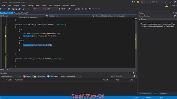The image size is (177, 99).
Task: Click the New Project toolbar icon
Action: click(x=9, y=9)
